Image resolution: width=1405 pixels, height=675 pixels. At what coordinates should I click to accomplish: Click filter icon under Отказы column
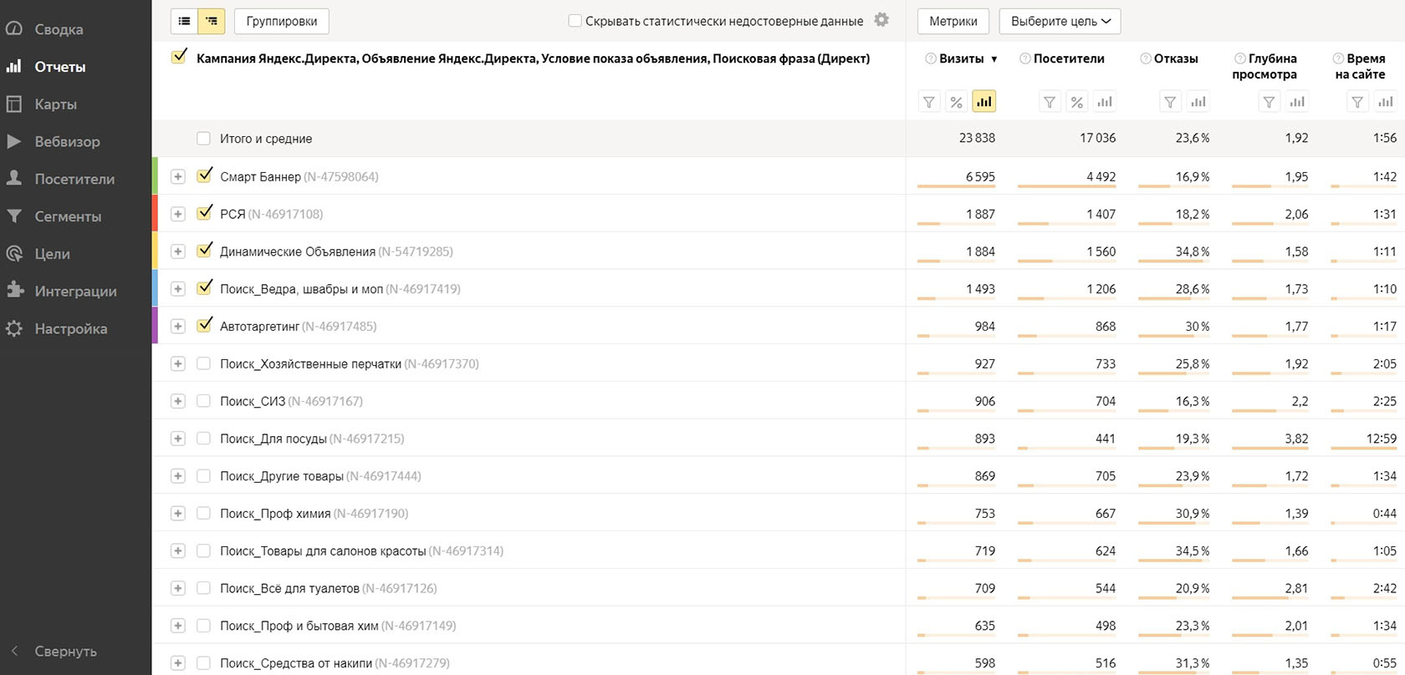1170,102
